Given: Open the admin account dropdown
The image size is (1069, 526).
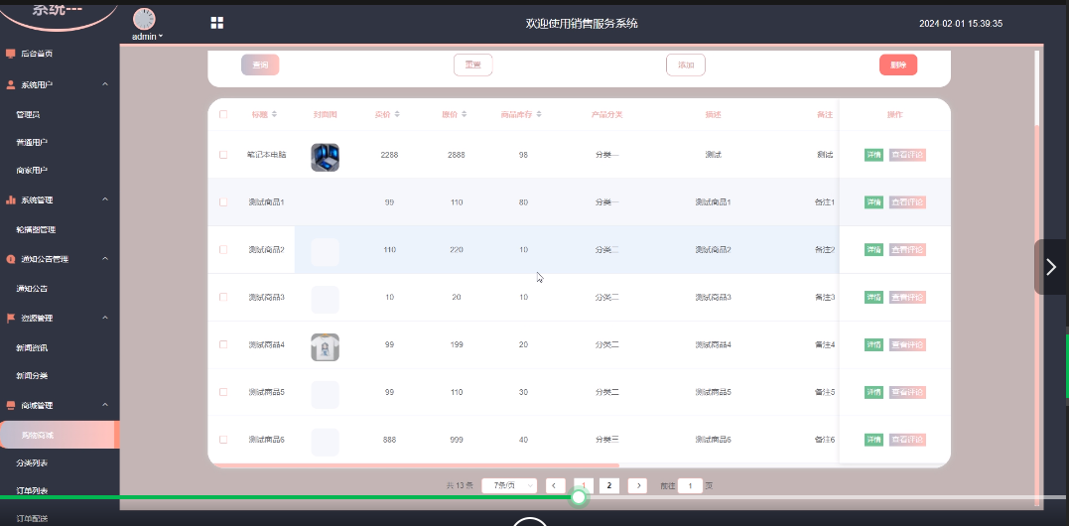Looking at the screenshot, I should [x=147, y=37].
